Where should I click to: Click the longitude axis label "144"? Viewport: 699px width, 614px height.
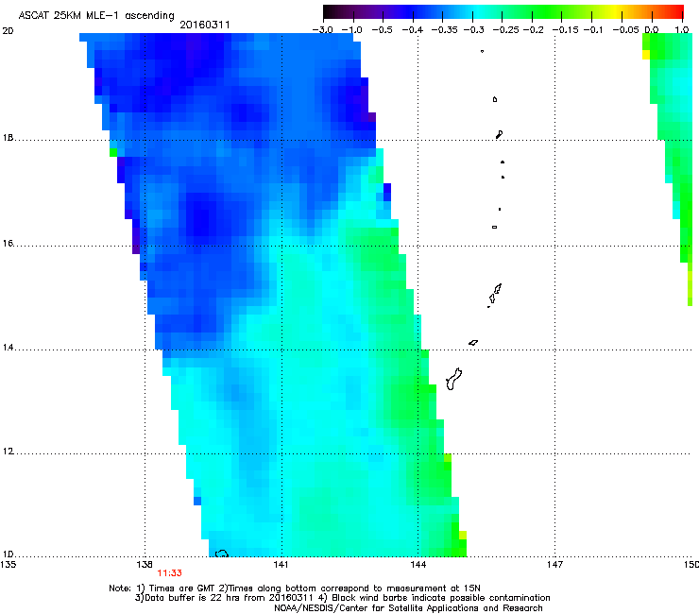click(418, 565)
